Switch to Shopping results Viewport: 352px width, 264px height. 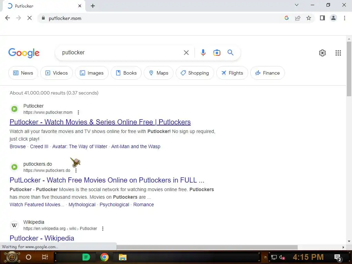[195, 73]
